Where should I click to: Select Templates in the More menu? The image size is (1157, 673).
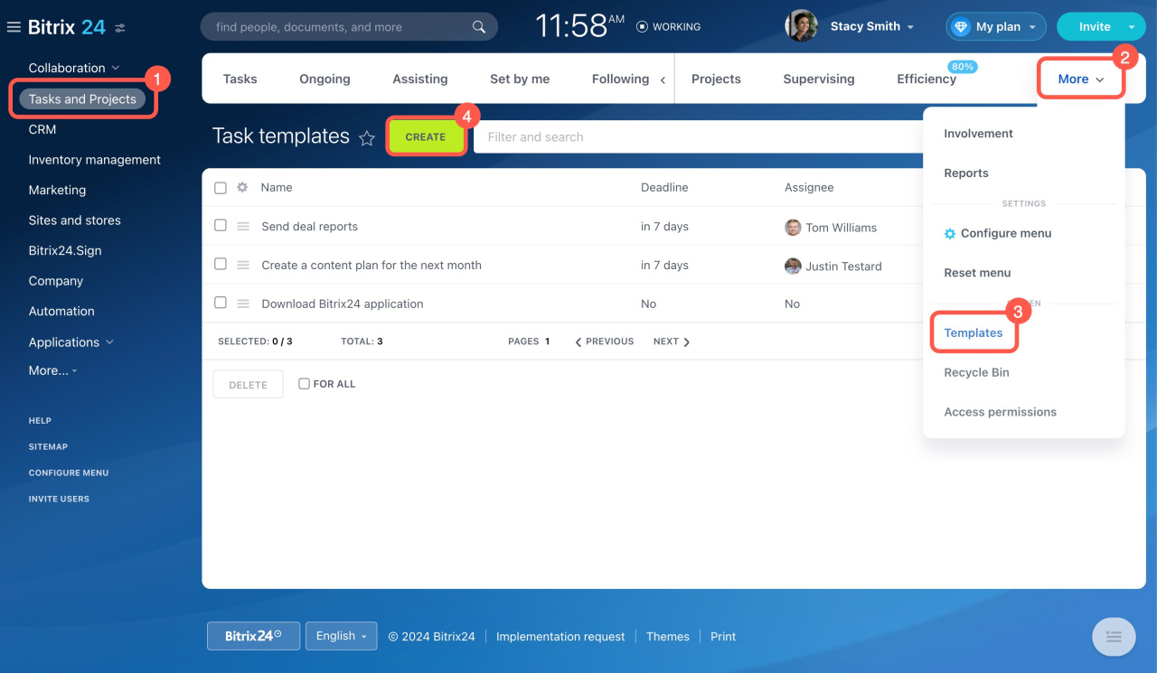[x=974, y=333]
